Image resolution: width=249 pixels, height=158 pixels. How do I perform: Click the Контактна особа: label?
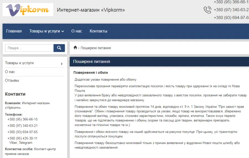click(19, 149)
